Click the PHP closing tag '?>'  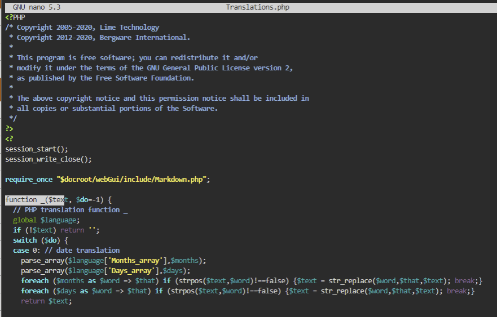coord(9,129)
